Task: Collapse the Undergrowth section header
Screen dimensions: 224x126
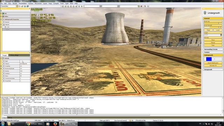Action: [213, 55]
